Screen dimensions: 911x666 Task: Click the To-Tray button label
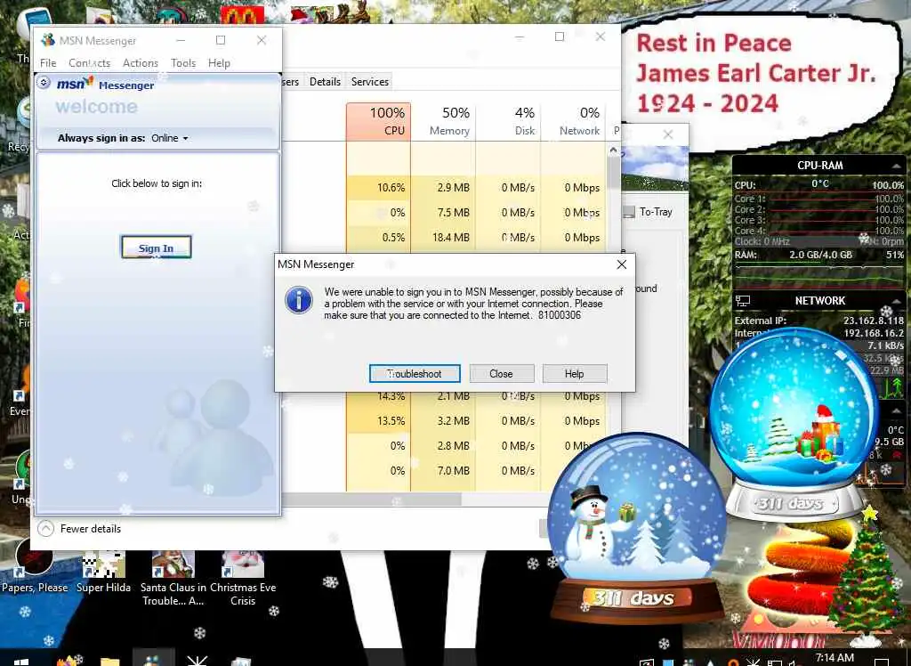(656, 212)
